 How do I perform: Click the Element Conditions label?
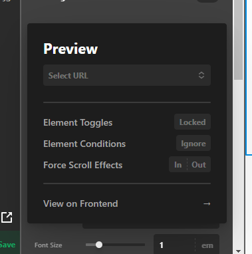coord(84,144)
